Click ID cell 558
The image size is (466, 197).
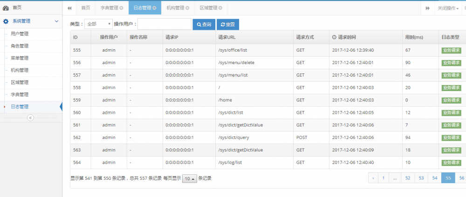point(81,88)
